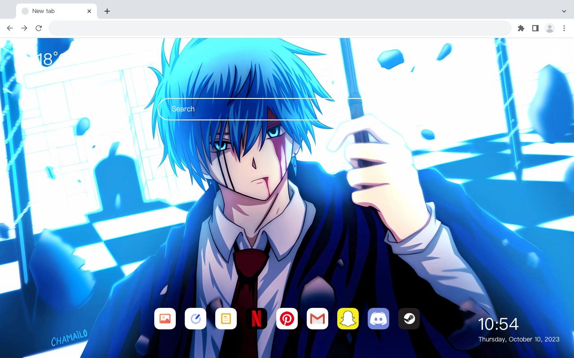Click the 10:54 clock display
This screenshot has width=574, height=358.
click(498, 324)
